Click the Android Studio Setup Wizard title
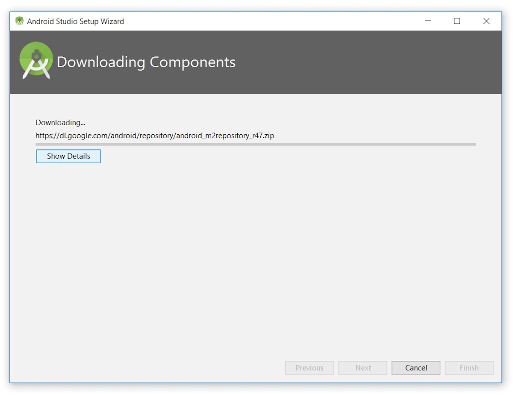The width and height of the screenshot is (513, 395). click(x=75, y=21)
